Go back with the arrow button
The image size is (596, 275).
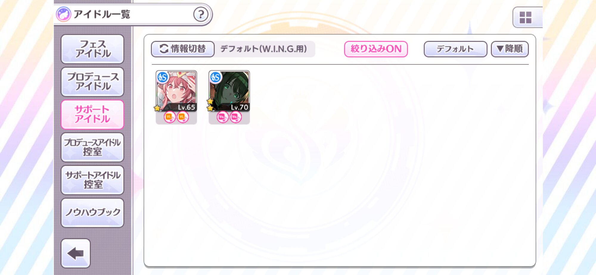[x=76, y=253]
